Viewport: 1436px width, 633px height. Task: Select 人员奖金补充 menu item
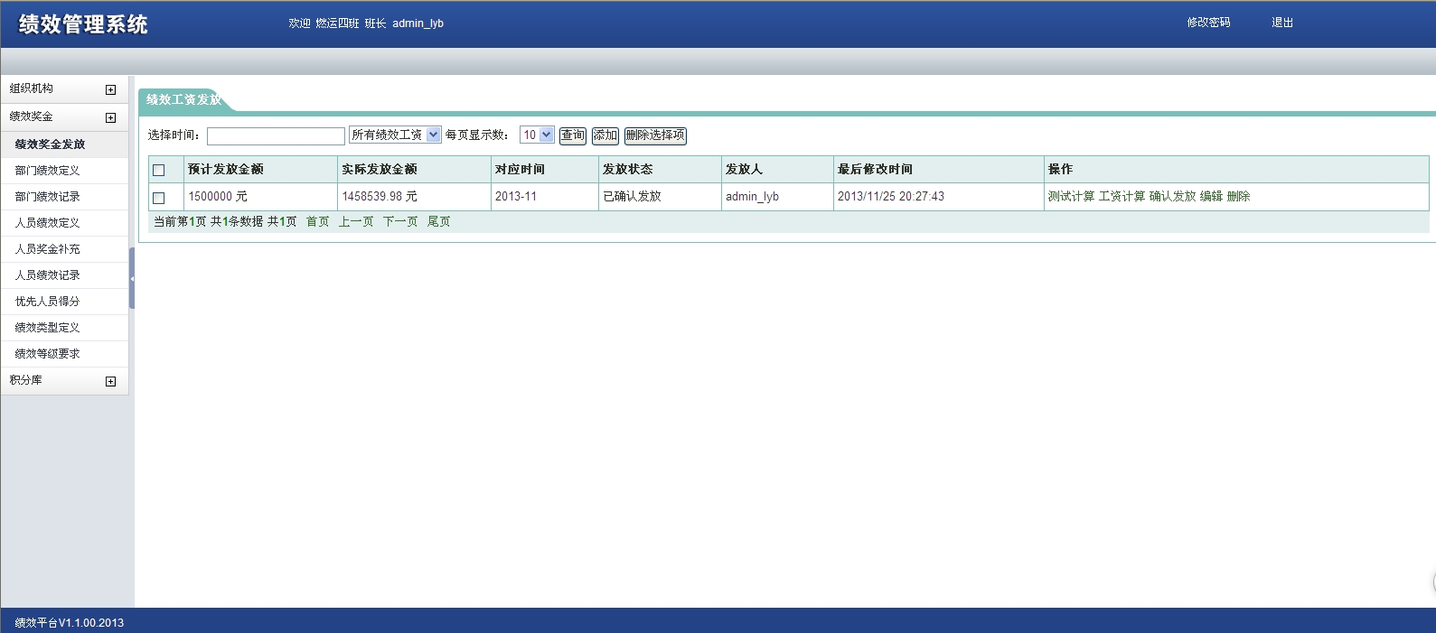click(48, 249)
